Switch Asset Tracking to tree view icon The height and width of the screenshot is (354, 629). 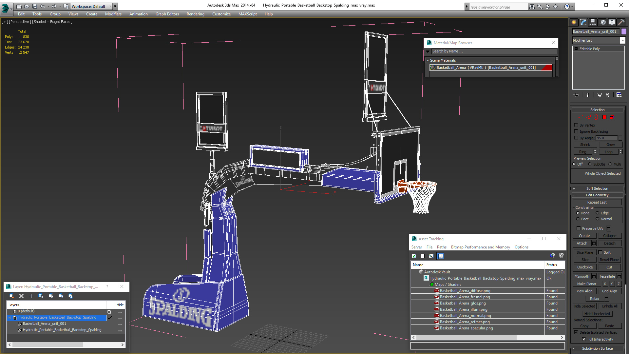pos(431,256)
